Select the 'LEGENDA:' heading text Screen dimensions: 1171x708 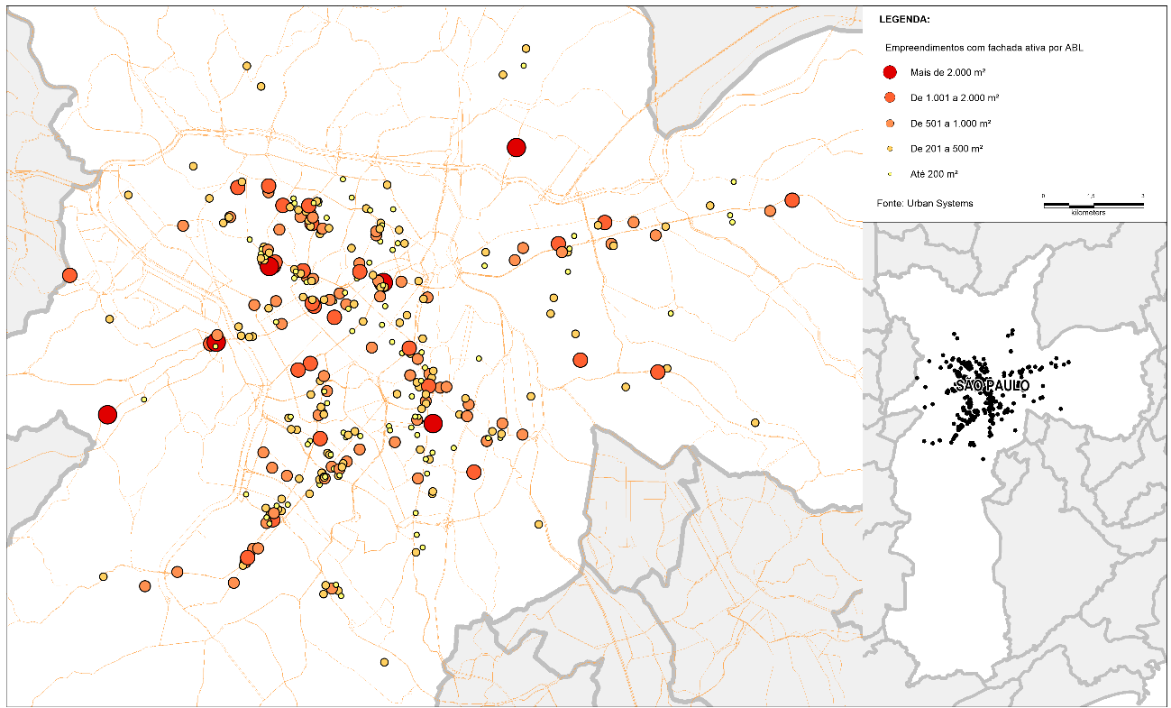904,19
